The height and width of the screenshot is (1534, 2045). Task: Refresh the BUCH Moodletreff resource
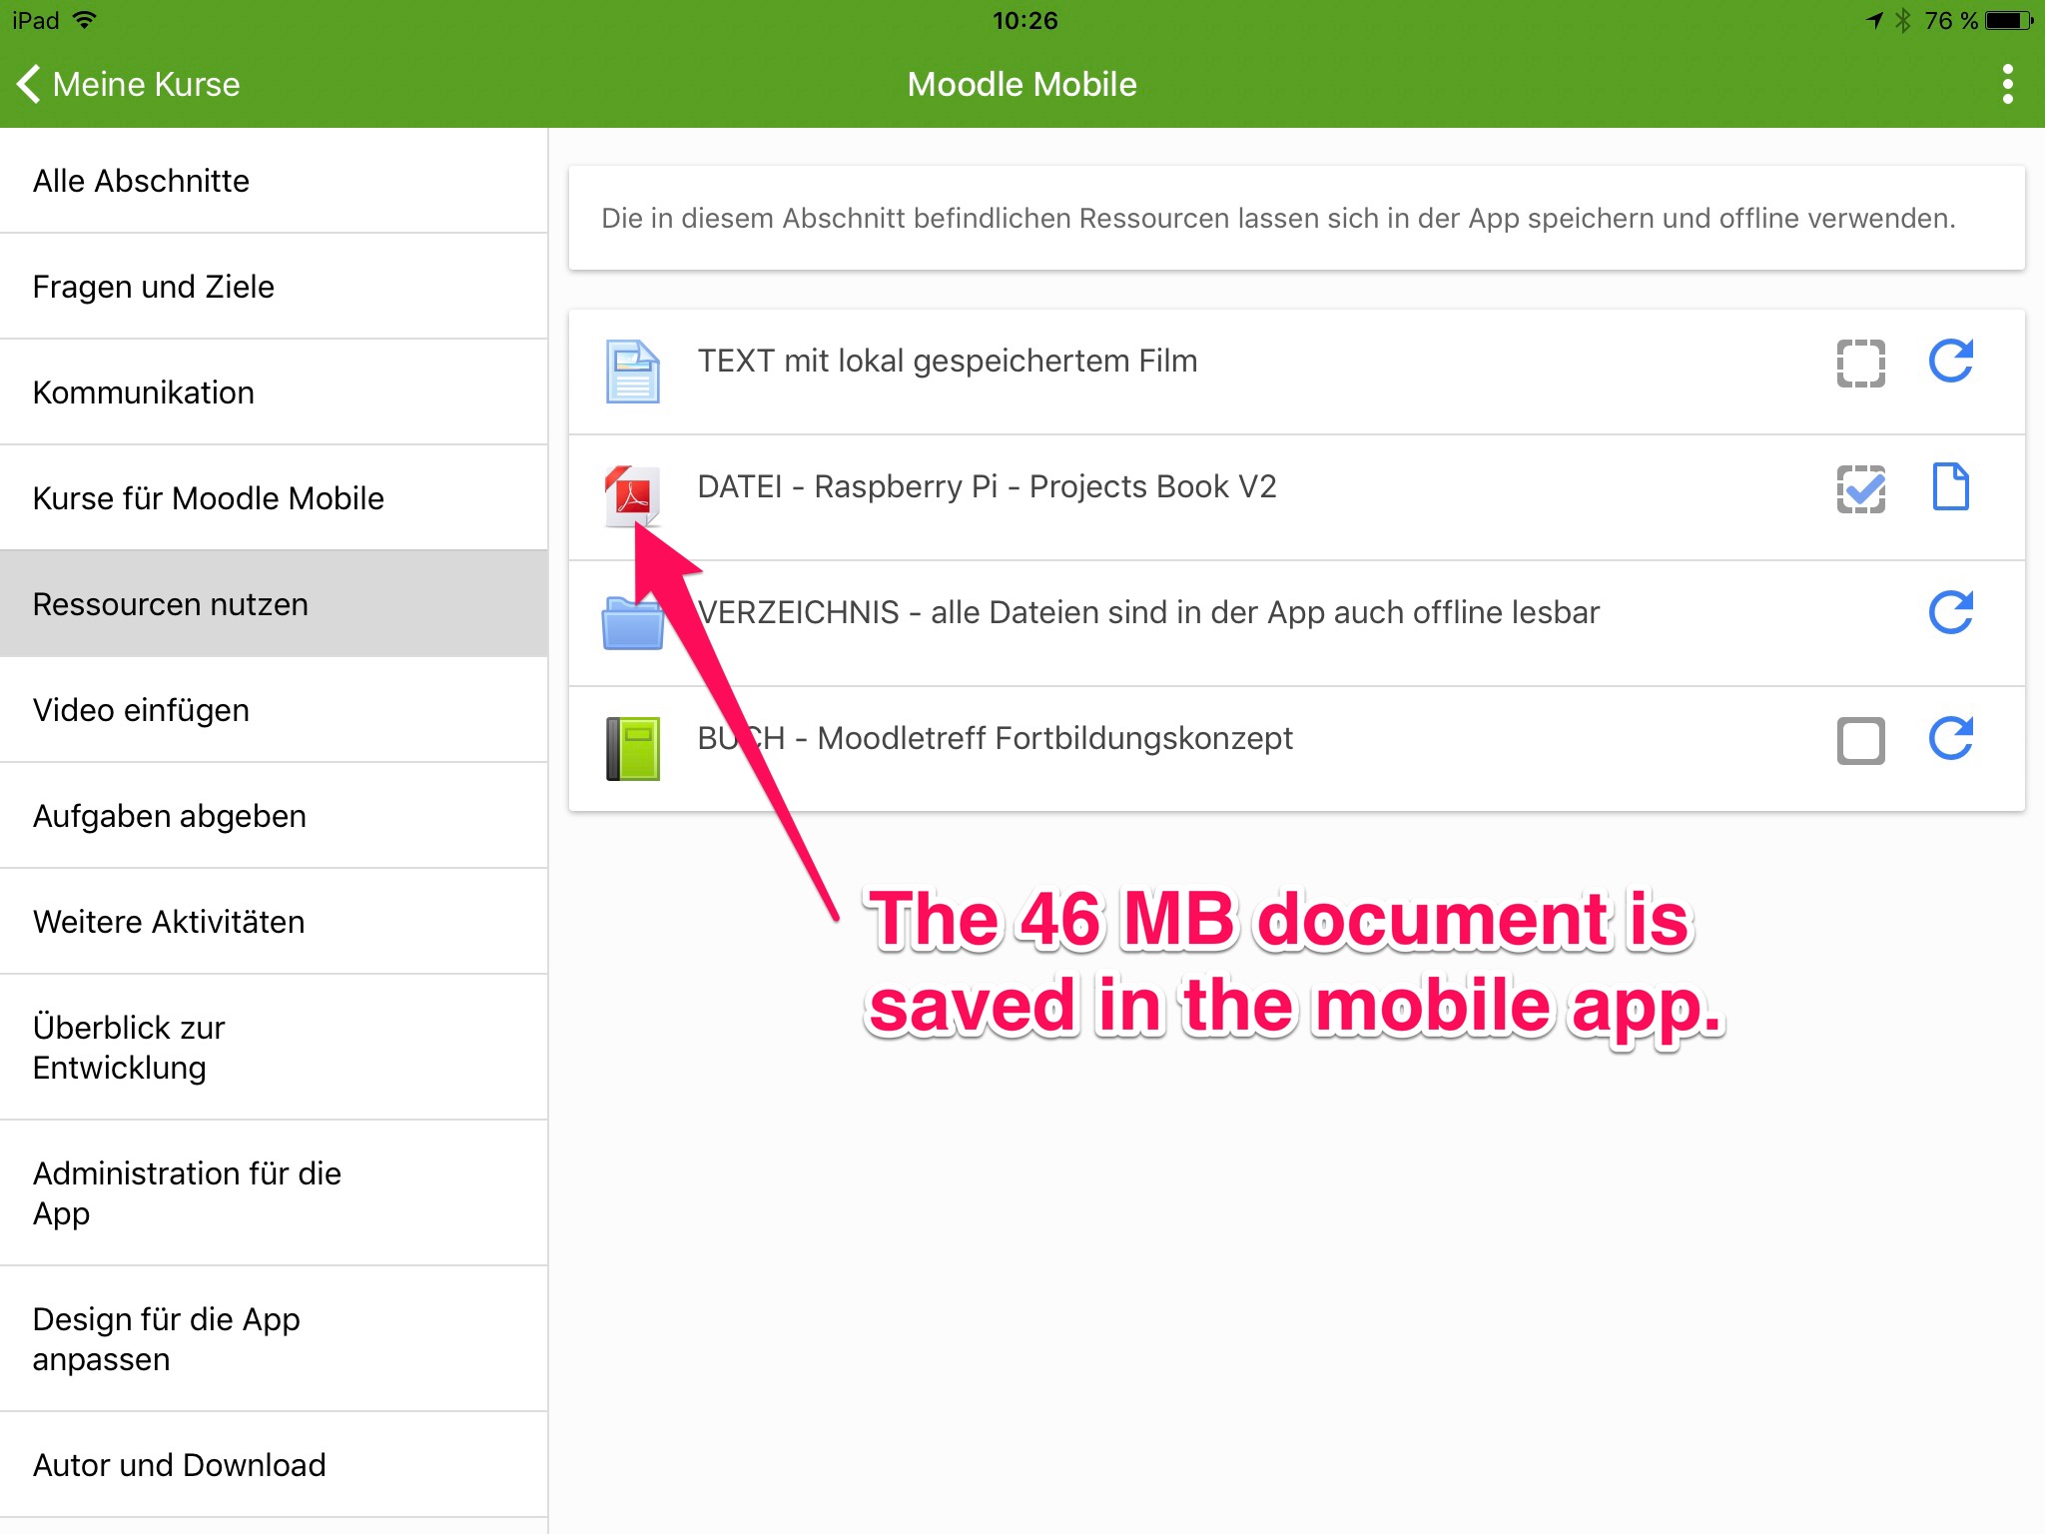[1951, 739]
